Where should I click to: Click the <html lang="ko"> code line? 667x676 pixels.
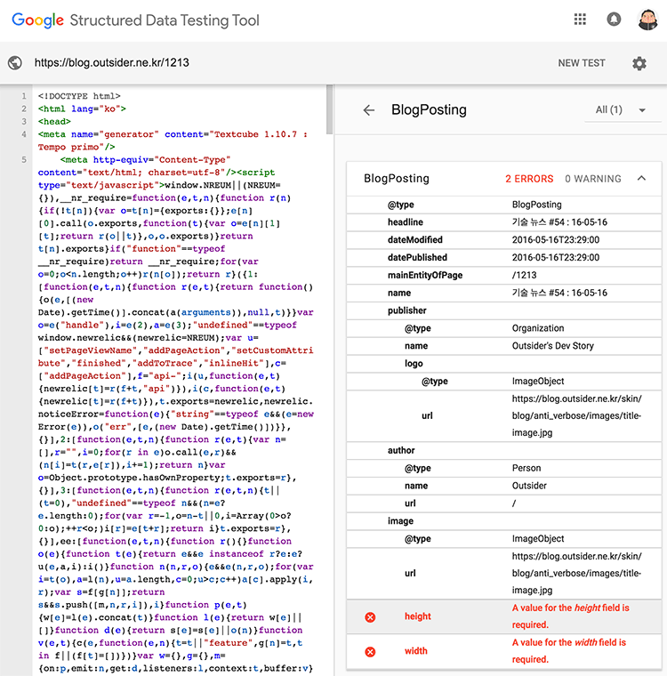[x=82, y=109]
